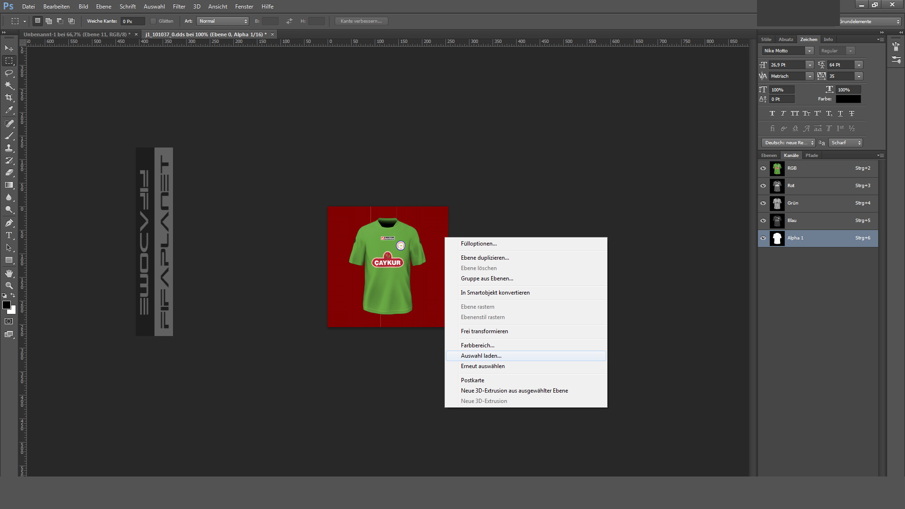Open Metrisch kerning dropdown
The height and width of the screenshot is (509, 905).
click(809, 76)
